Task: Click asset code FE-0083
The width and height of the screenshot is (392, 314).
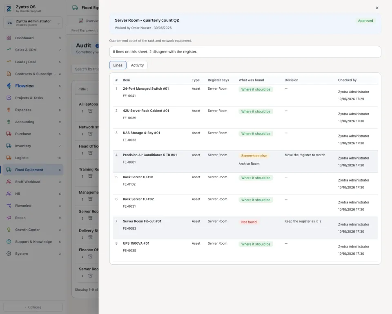Action: coord(129,228)
